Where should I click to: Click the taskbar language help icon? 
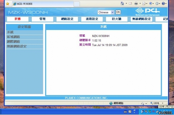click(x=130, y=112)
